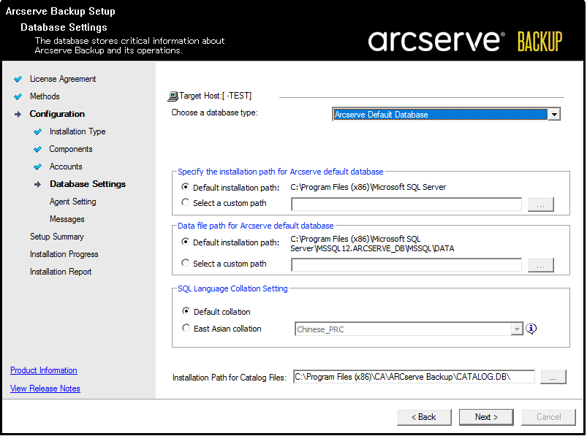This screenshot has height=436, width=587.
Task: Select Setup Summary step
Action: 57,237
